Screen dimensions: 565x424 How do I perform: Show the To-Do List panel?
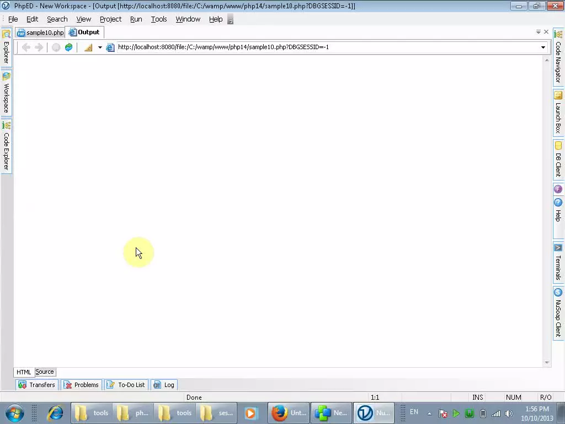coord(126,384)
